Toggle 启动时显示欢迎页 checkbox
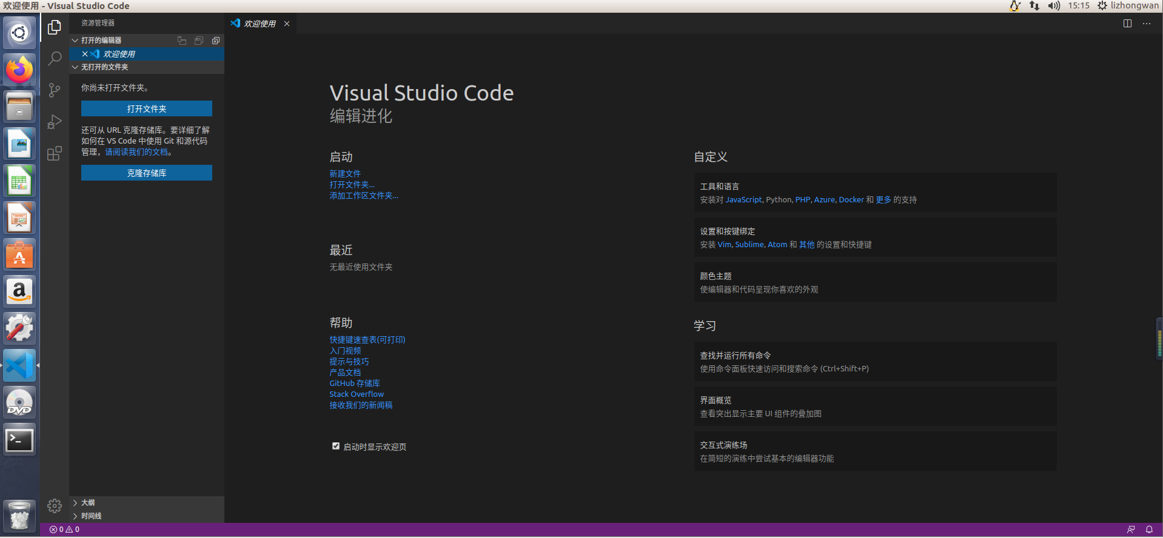The width and height of the screenshot is (1163, 538). 335,446
